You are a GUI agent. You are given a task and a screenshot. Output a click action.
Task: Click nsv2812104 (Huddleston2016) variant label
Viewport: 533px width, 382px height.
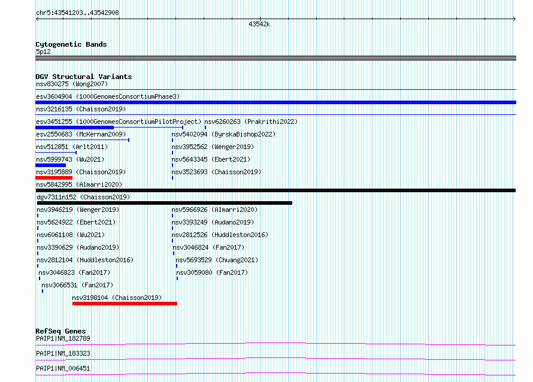point(85,260)
